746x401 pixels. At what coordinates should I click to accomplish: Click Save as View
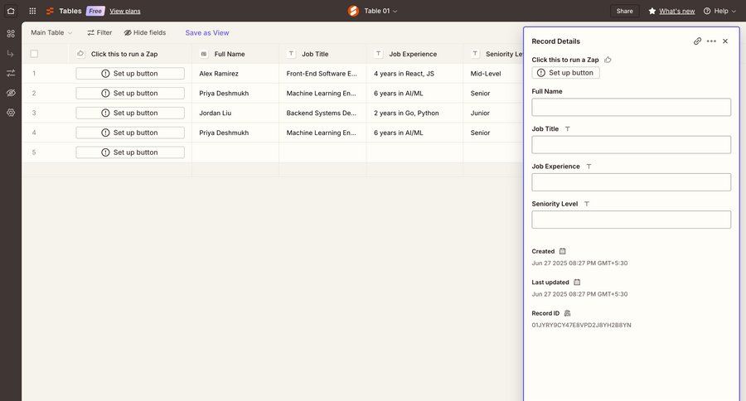207,33
